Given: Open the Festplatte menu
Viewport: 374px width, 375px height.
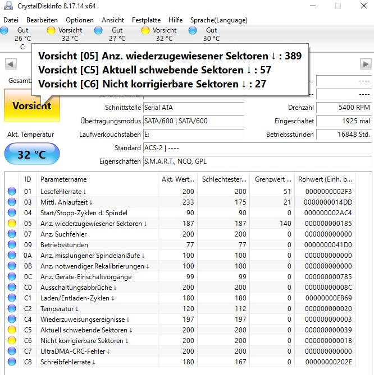Looking at the screenshot, I should tap(146, 20).
